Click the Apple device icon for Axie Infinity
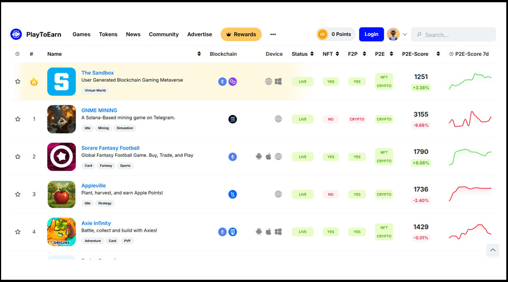This screenshot has height=282, width=508. click(269, 232)
